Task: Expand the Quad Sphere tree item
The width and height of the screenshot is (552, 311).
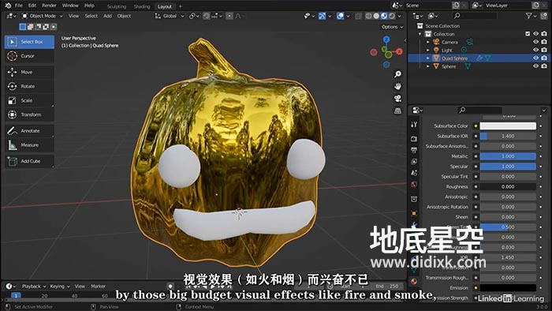Action: pos(428,58)
